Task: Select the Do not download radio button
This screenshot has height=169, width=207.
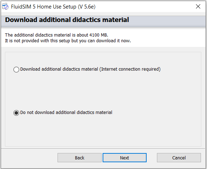Action: [16, 113]
